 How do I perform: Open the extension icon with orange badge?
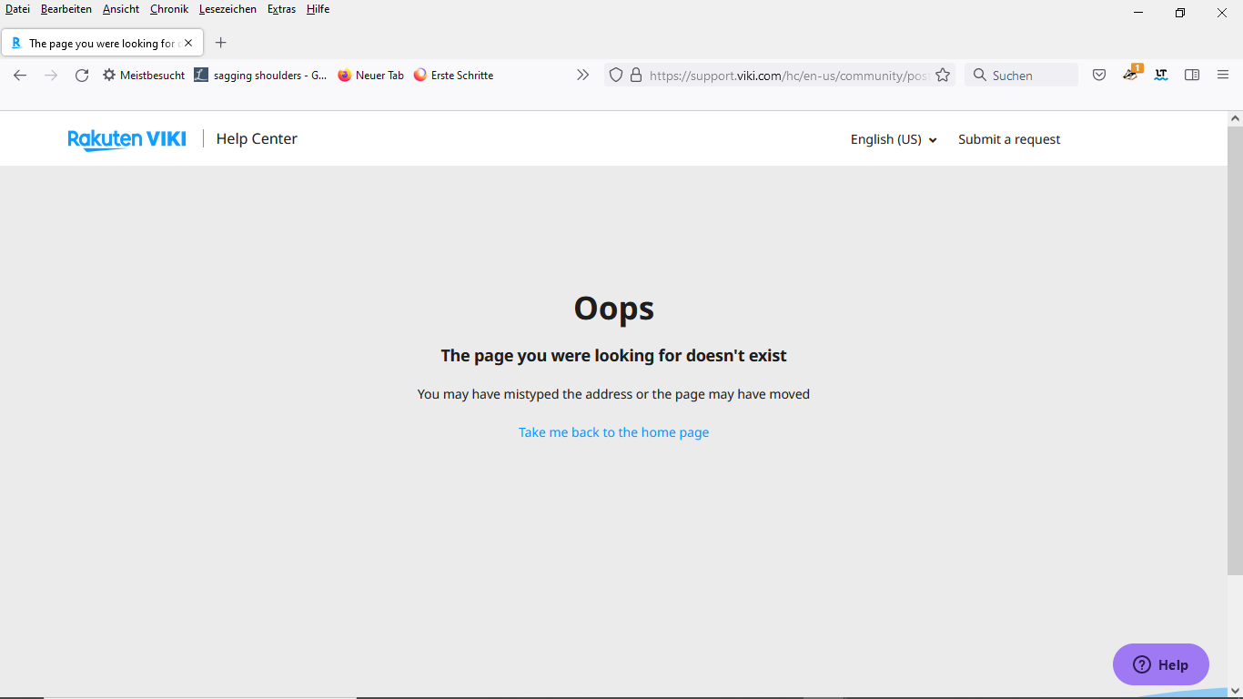pos(1131,75)
